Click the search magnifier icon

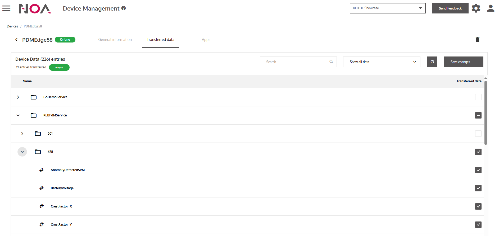331,62
